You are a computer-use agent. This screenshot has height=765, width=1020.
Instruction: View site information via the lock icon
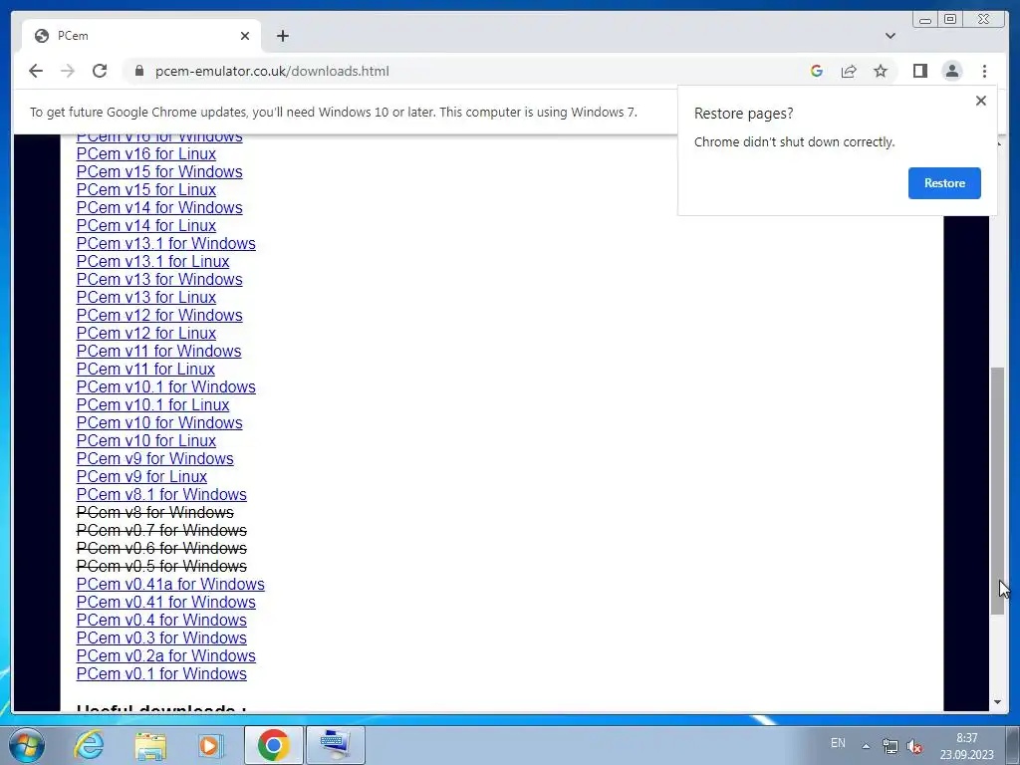click(139, 71)
